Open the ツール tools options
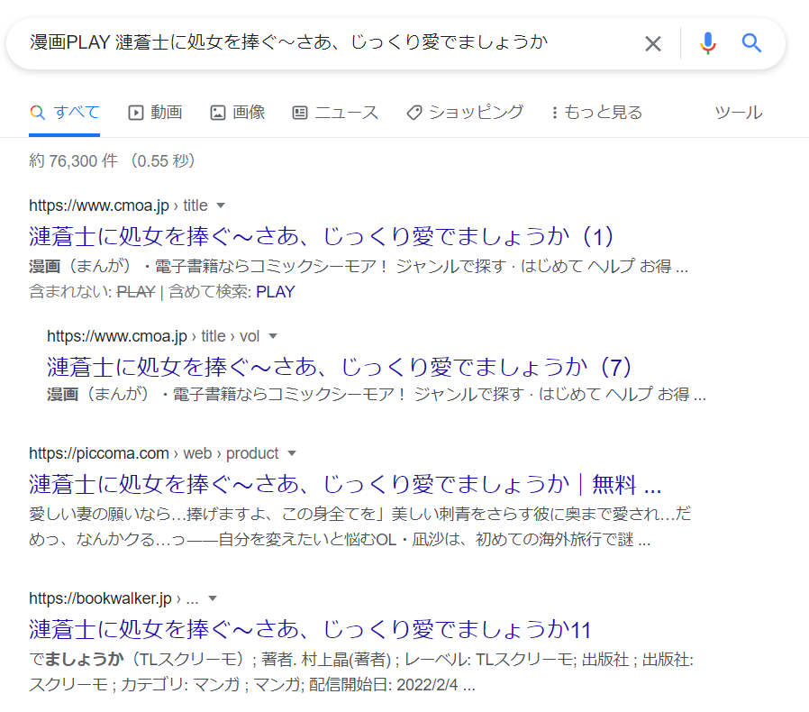Image resolution: width=809 pixels, height=712 pixels. click(738, 113)
